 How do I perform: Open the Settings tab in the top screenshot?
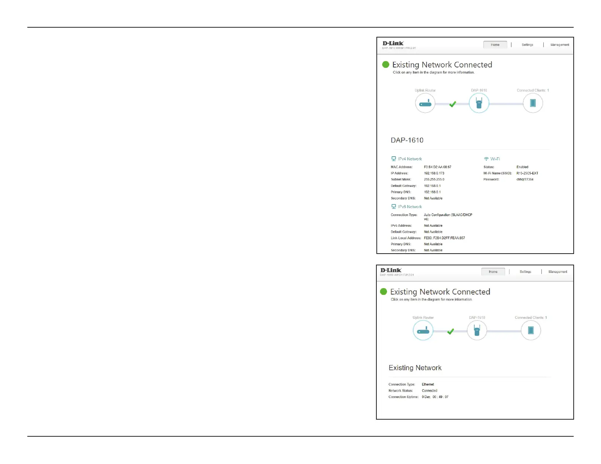click(x=527, y=45)
